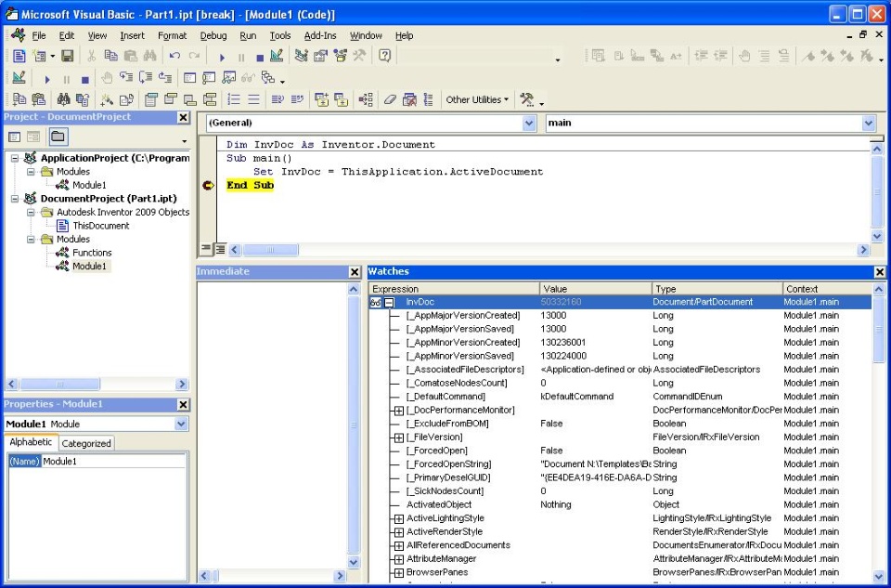Click Step Over icon in Debug toolbar
The image size is (891, 588).
tap(146, 78)
